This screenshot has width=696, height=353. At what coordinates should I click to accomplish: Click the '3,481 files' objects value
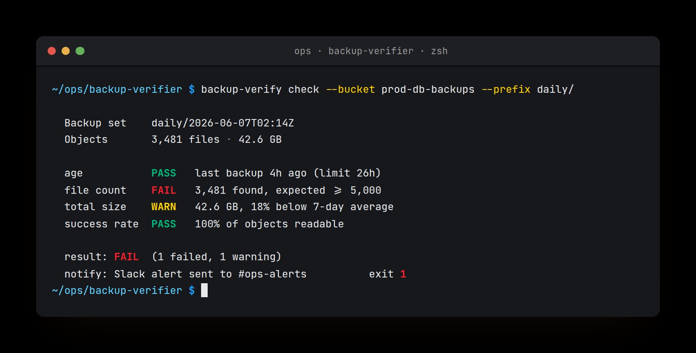[x=185, y=140]
